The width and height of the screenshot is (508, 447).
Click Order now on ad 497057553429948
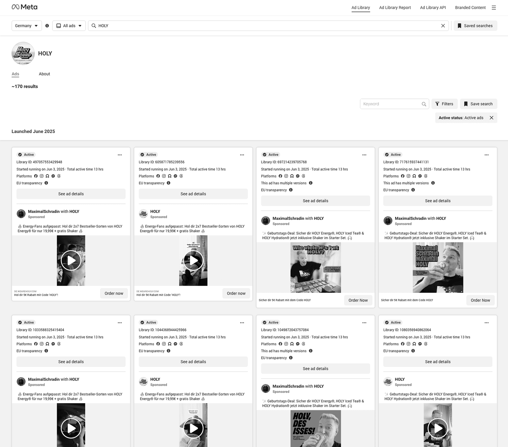pos(114,293)
